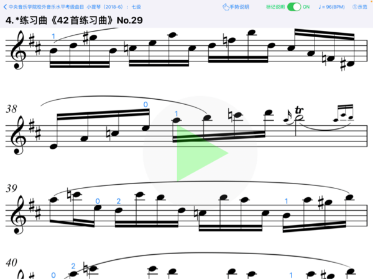Tap the back chevron arrow
This screenshot has height=279, width=373.
pos(5,7)
